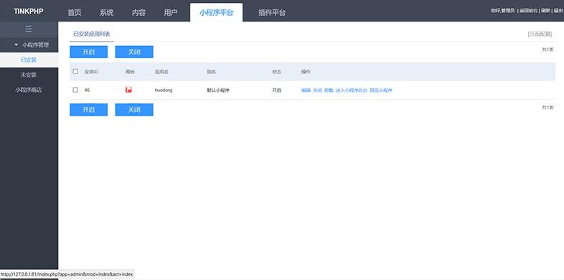This screenshot has width=564, height=280.
Task: Click 进入小程序后台 link
Action: [x=352, y=90]
